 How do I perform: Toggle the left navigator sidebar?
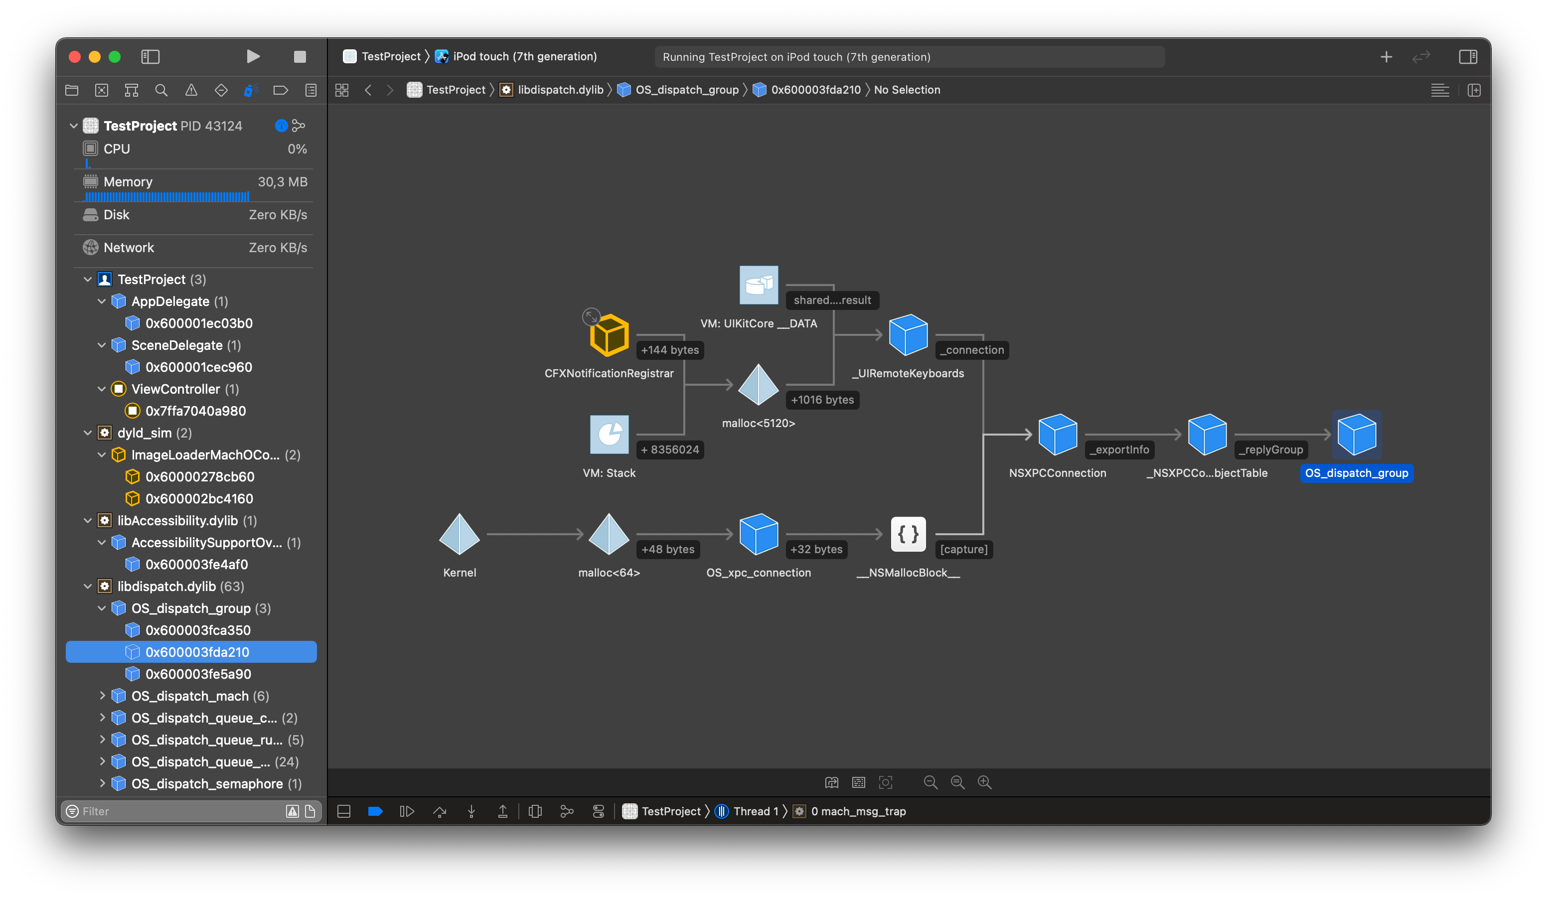(x=151, y=57)
